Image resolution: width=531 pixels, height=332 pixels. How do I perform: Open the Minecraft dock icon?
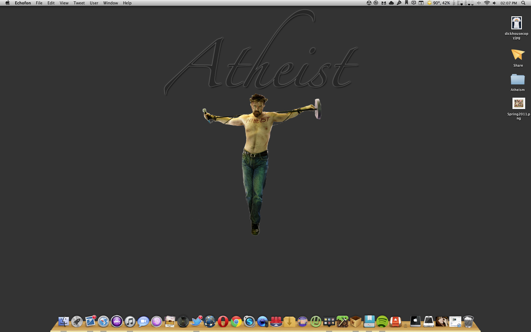[342, 322]
